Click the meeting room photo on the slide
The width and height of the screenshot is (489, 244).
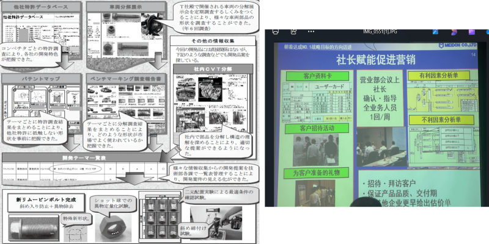(381, 147)
